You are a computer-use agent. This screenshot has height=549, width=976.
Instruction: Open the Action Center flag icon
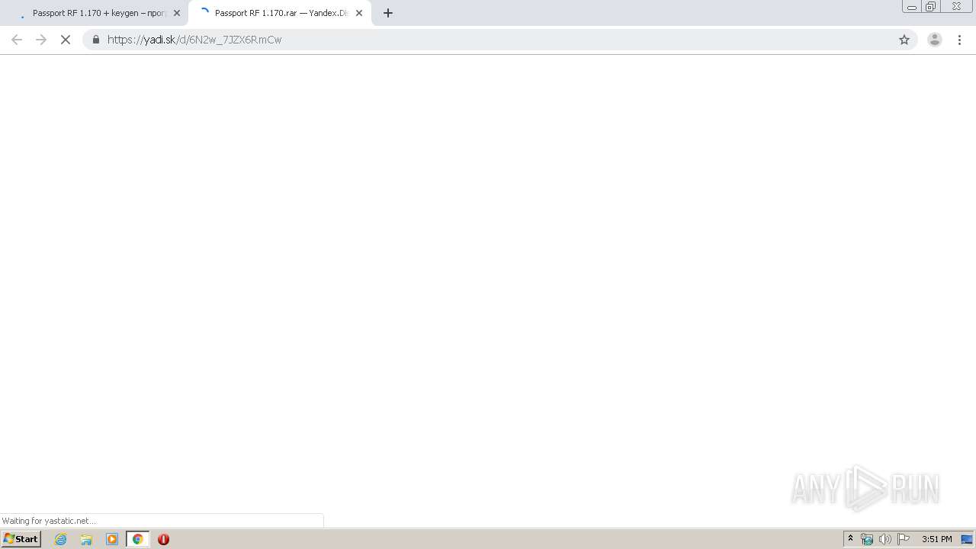pos(904,539)
